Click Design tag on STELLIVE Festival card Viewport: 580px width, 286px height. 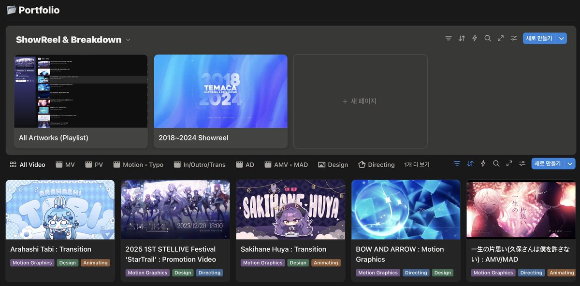[183, 273]
